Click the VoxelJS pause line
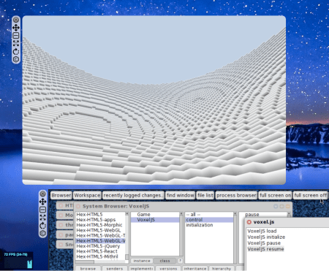329x271 pixels. [x=264, y=243]
